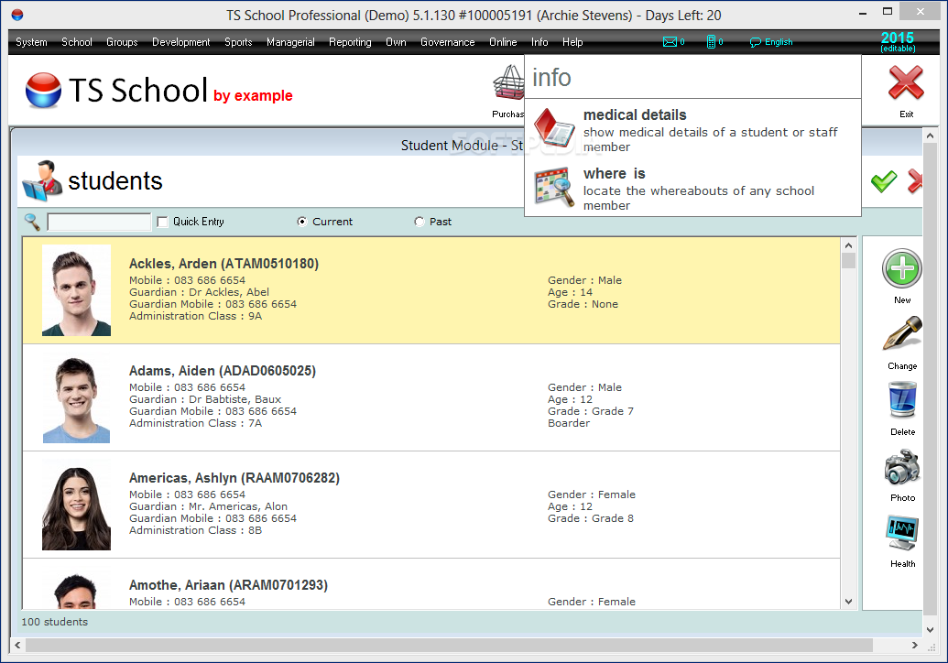948x663 pixels.
Task: Click the Boarder label for Adams
Action: (x=569, y=423)
